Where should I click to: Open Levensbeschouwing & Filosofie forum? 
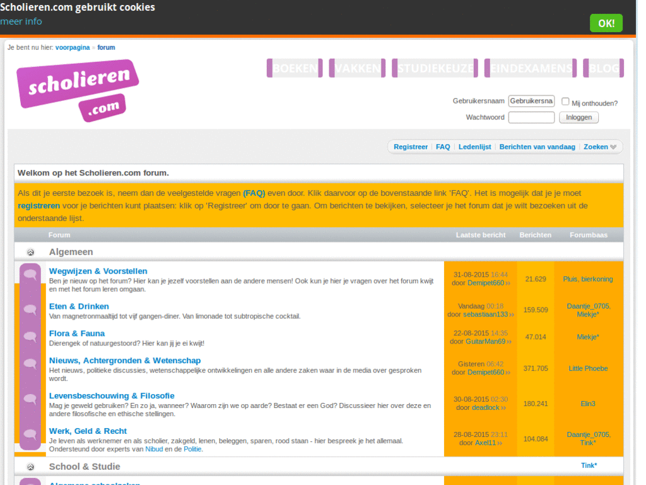[112, 396]
